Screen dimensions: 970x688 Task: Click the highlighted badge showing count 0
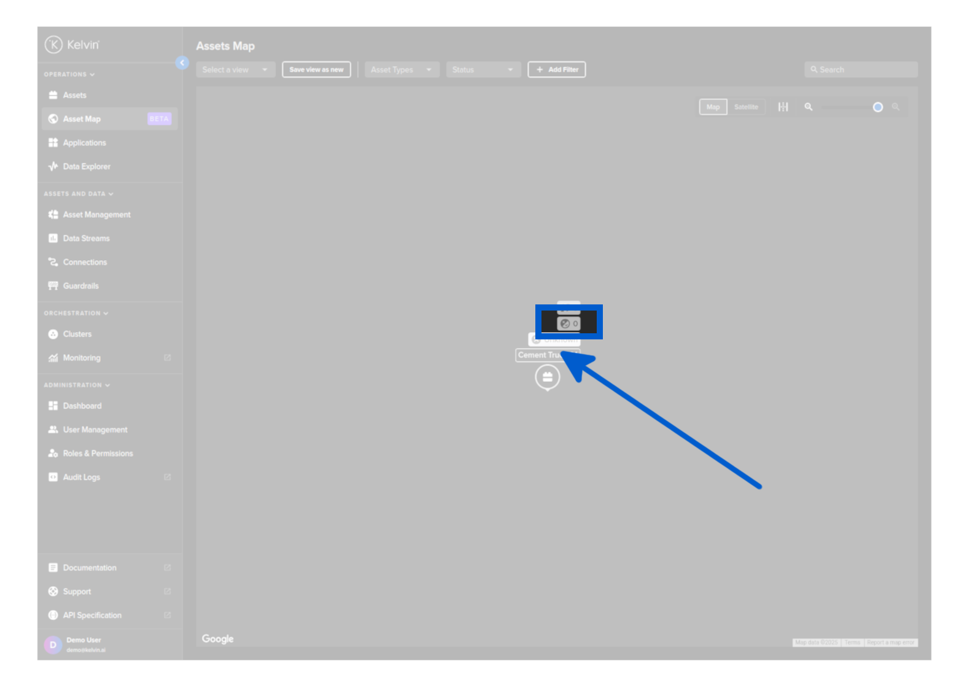pyautogui.click(x=568, y=323)
